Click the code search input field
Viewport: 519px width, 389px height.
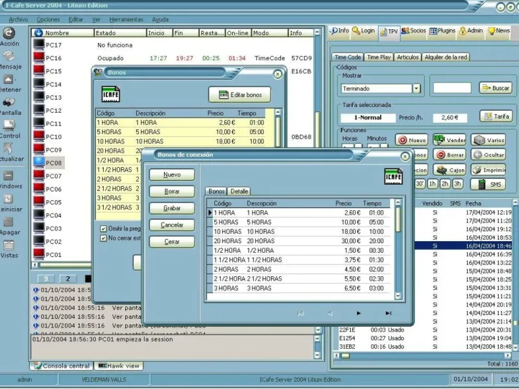pyautogui.click(x=452, y=88)
